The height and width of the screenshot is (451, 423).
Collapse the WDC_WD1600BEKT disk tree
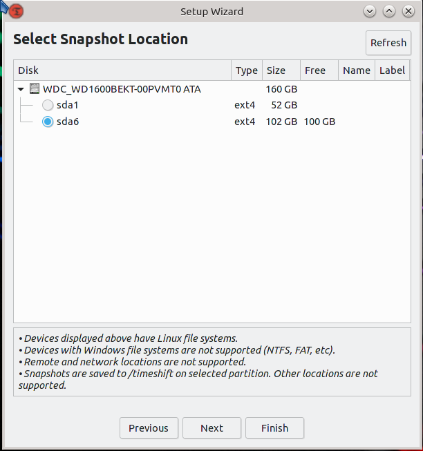21,89
